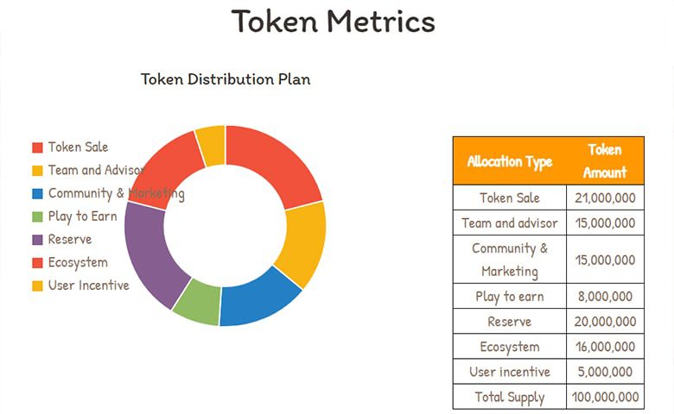674x414 pixels.
Task: Select the Total Supply table row label
Action: pyautogui.click(x=510, y=398)
